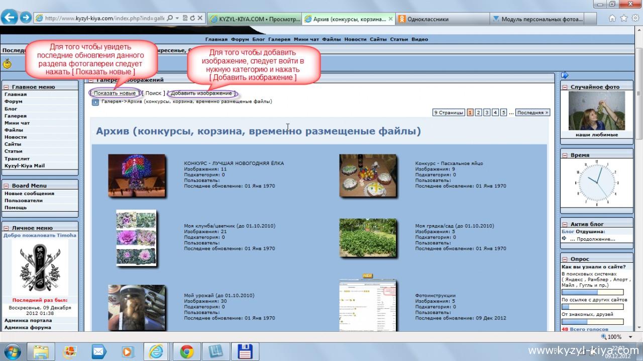Image resolution: width=643 pixels, height=361 pixels.
Task: Open Kyzyl-Kiya Mail in left menu
Action: (25, 165)
